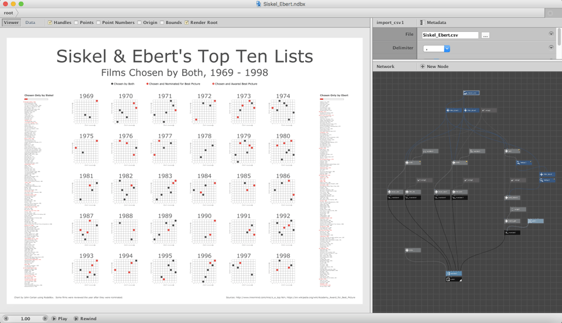The height and width of the screenshot is (323, 562).
Task: Click the Siskel_Ebert.csv file field
Action: (x=450, y=35)
